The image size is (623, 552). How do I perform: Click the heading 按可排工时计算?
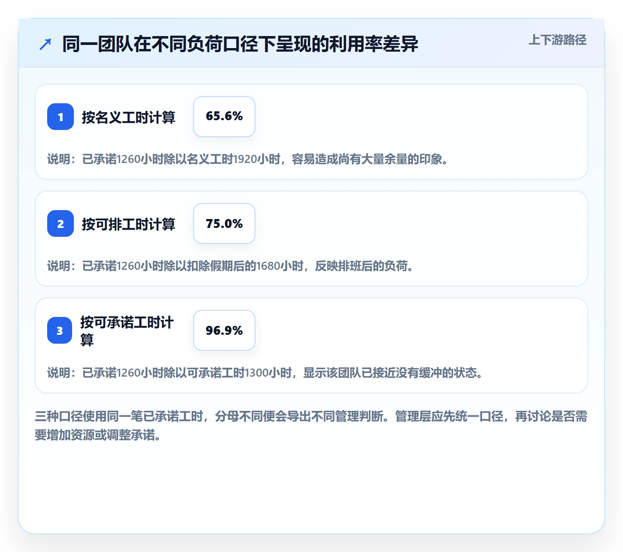[129, 224]
